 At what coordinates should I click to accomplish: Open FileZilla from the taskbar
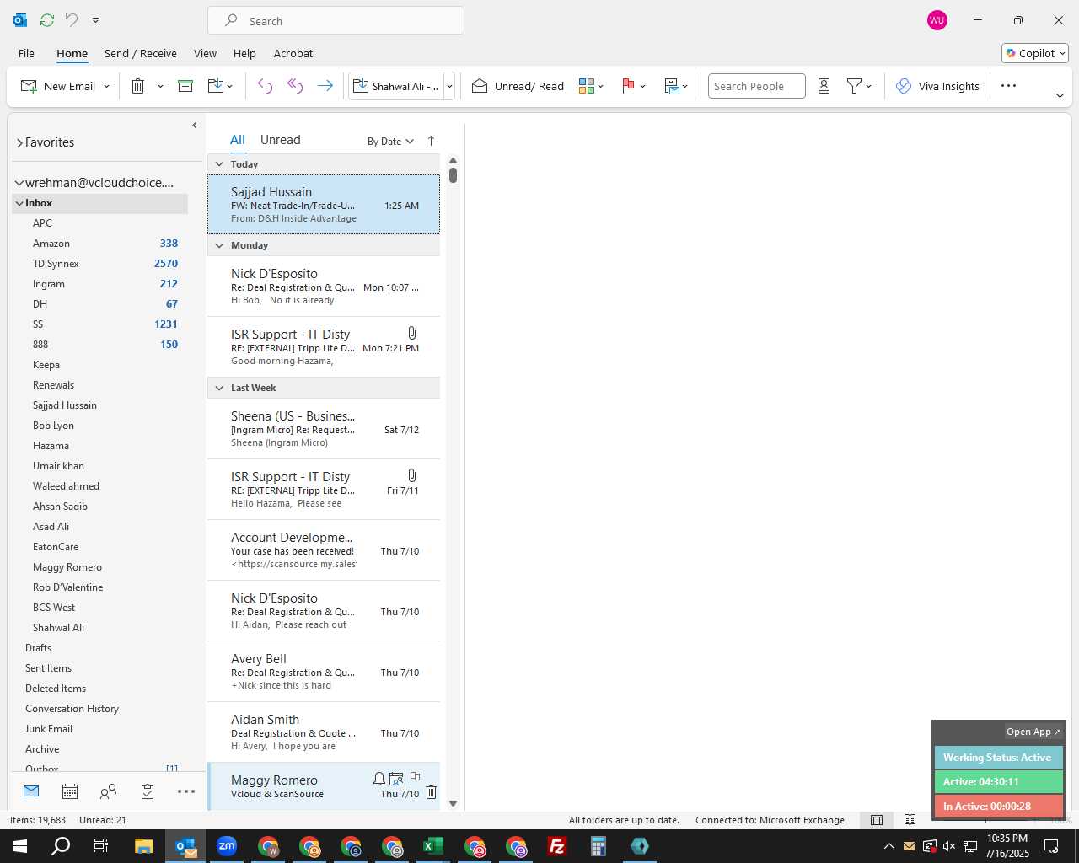(557, 846)
